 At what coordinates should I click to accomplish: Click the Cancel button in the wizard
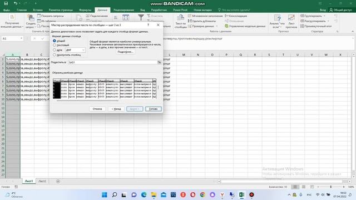pyautogui.click(x=97, y=109)
